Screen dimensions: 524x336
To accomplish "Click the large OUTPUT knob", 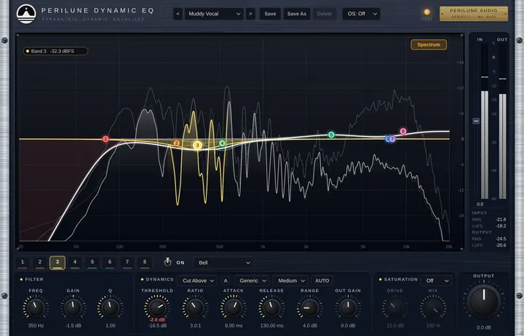I will 483,301.
